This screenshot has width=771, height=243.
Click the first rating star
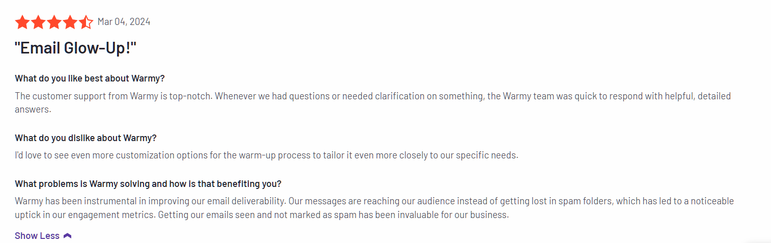tap(22, 22)
